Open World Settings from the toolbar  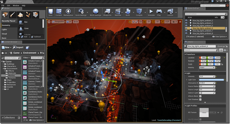96,11
